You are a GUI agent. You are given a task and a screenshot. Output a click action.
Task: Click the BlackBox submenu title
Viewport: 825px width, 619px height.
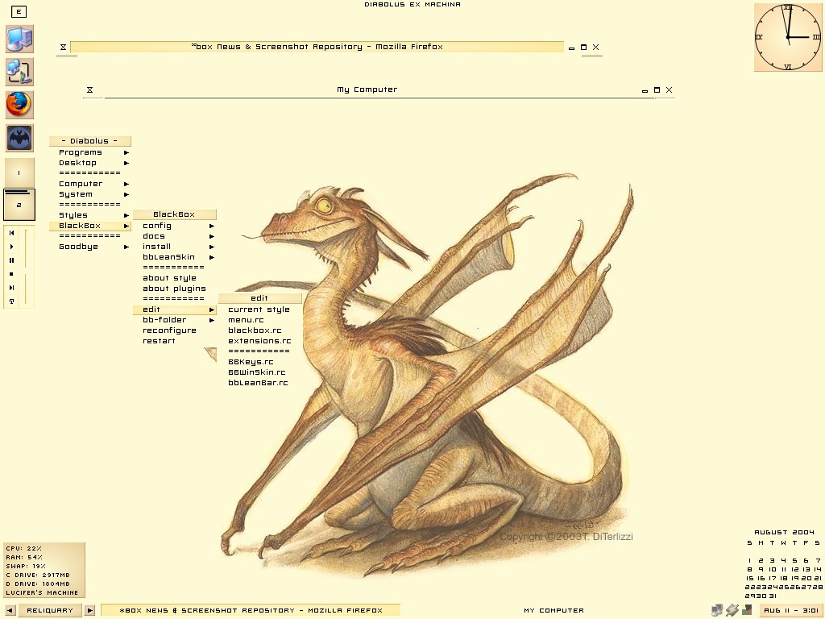[175, 214]
